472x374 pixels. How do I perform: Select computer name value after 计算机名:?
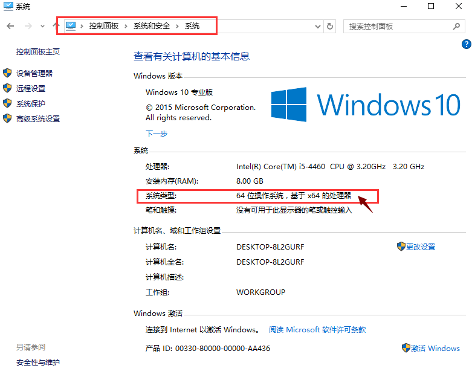[270, 247]
